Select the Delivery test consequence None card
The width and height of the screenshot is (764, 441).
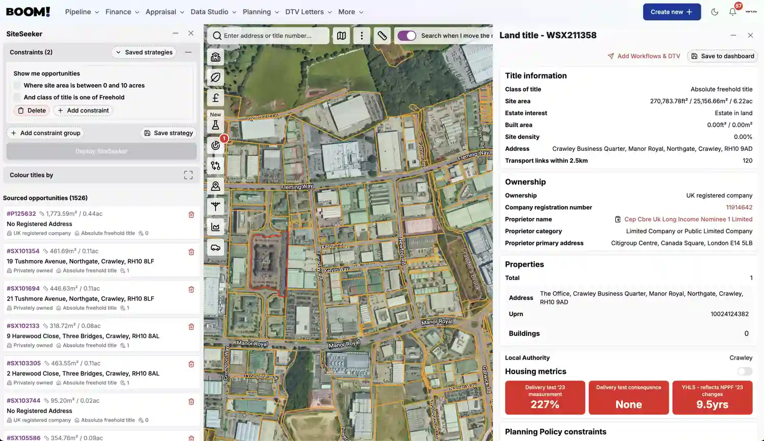click(x=629, y=398)
